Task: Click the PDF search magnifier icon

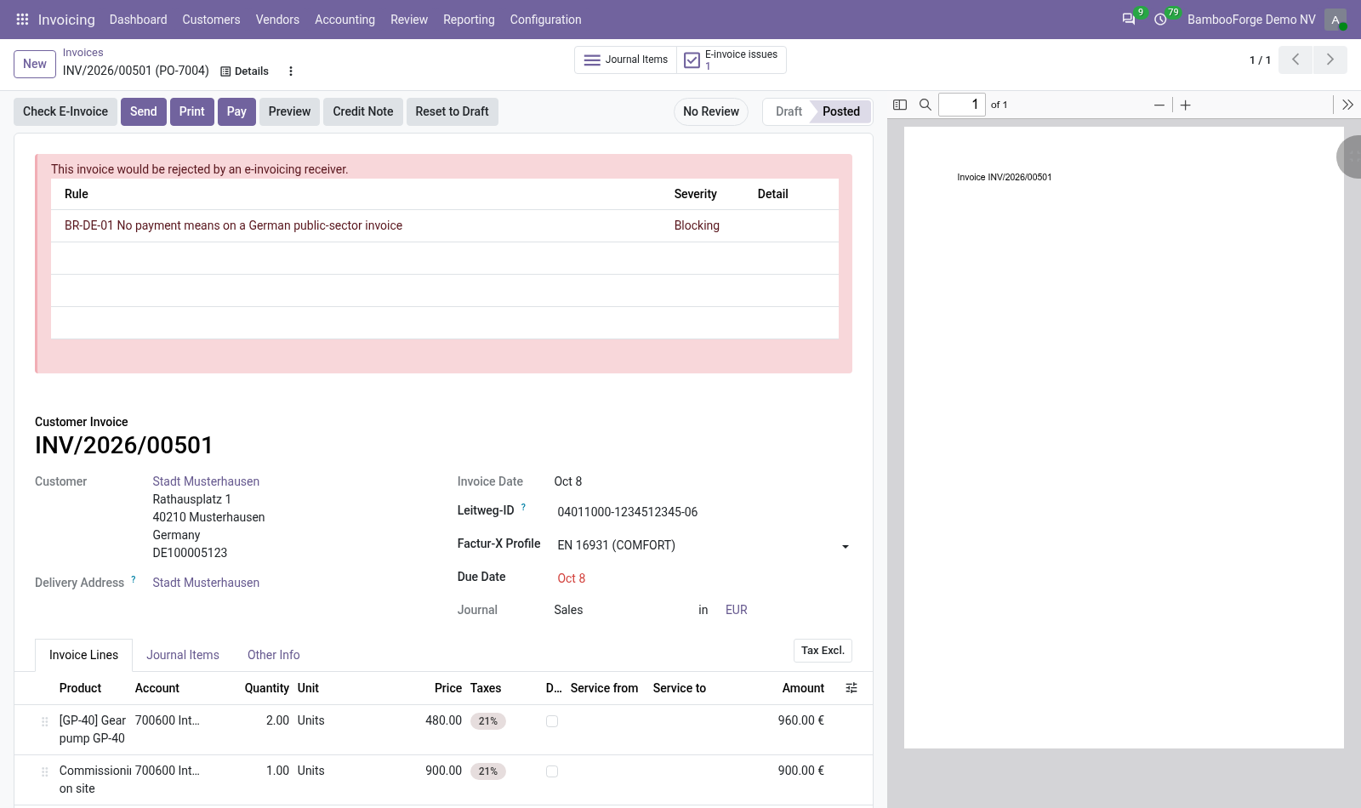Action: click(x=925, y=105)
